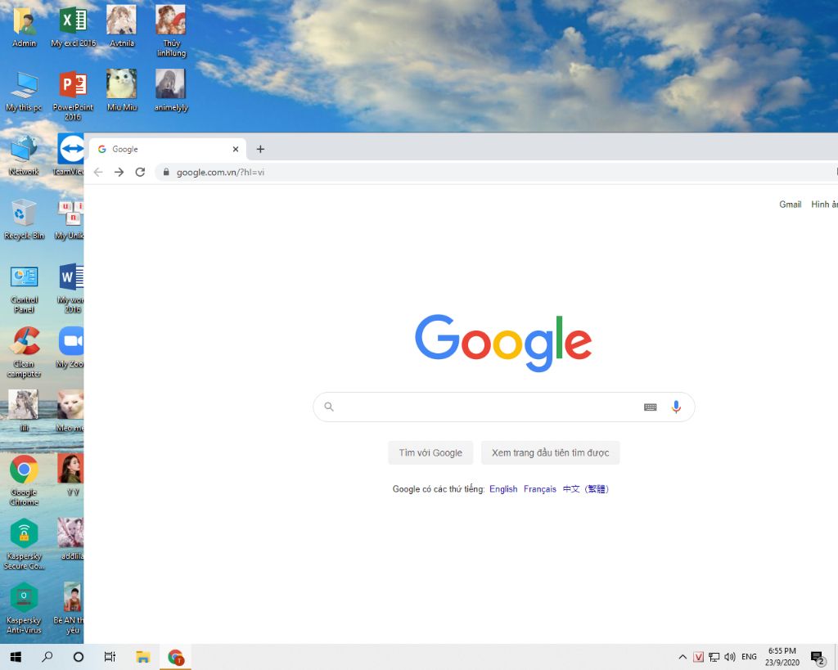This screenshot has width=838, height=670.
Task: Select the lili desktop image
Action: point(24,411)
